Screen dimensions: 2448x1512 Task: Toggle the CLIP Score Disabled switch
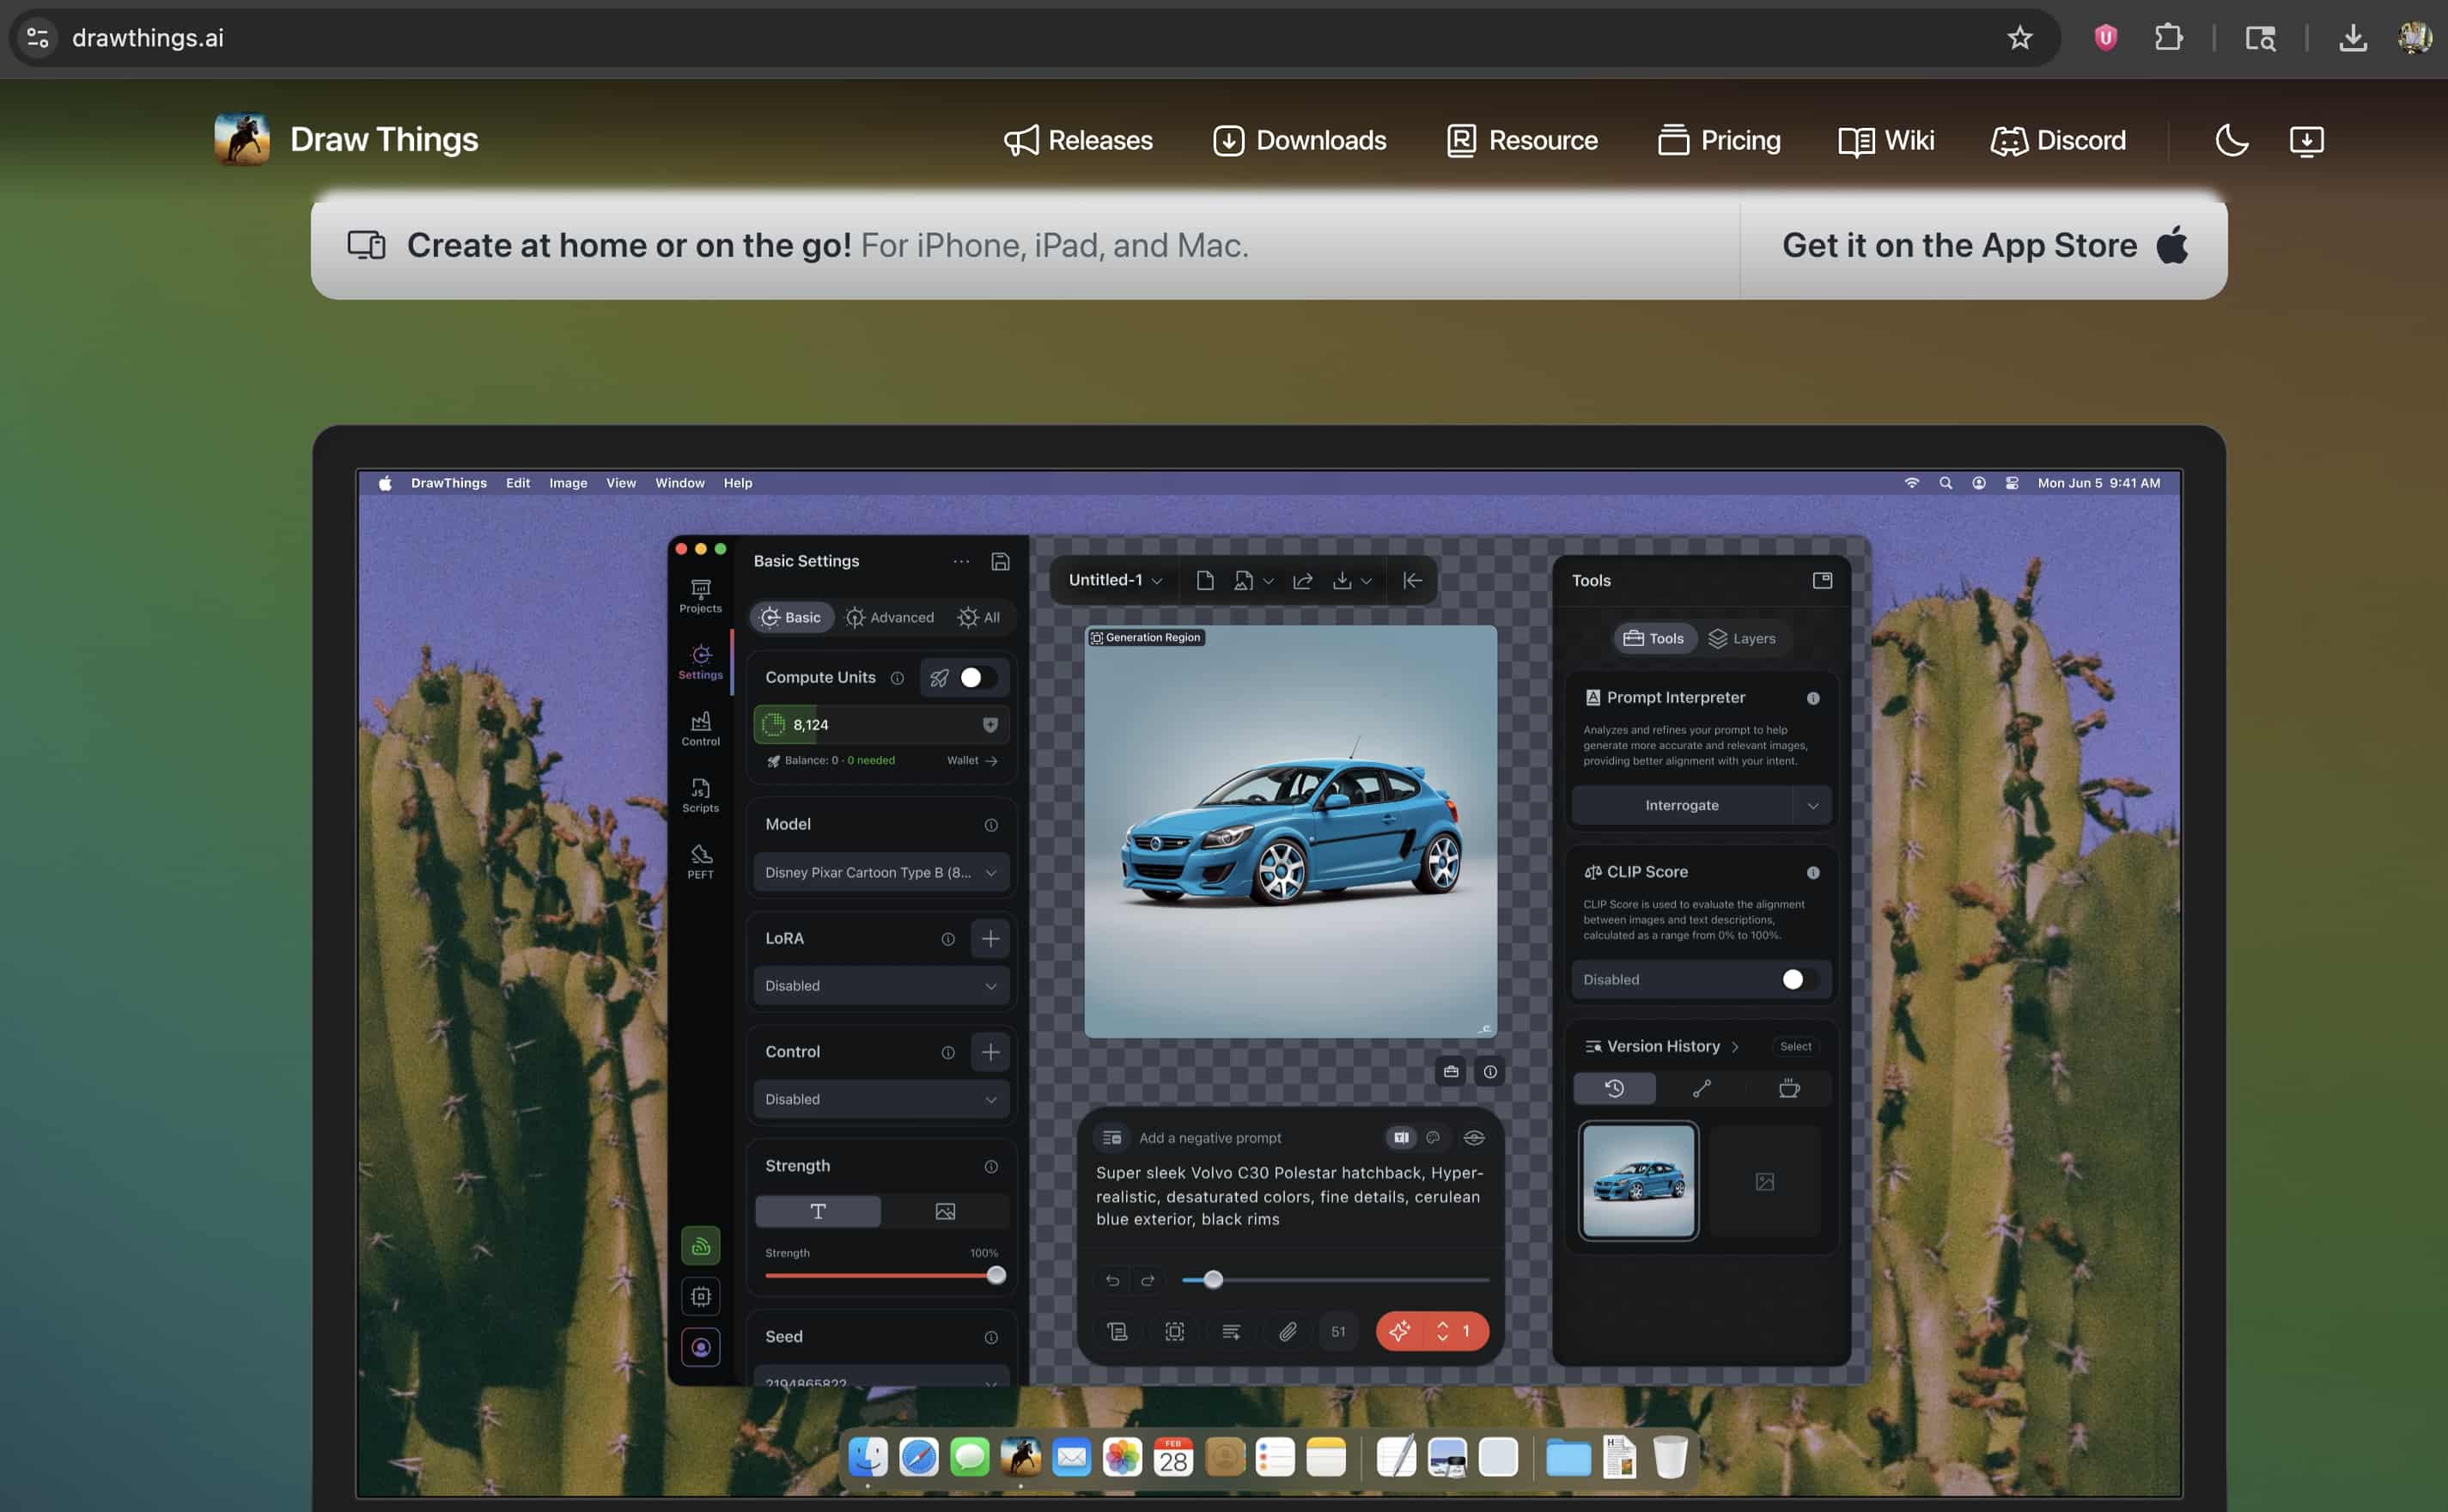click(1799, 980)
